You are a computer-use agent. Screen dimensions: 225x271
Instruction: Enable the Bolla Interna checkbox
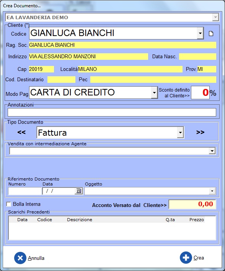coord(8,204)
